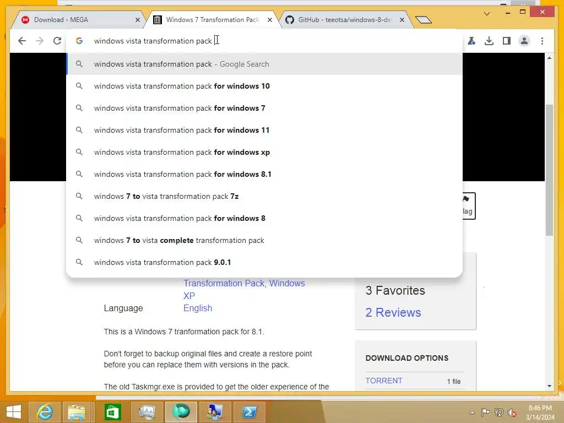Open the profile avatar menu
The image size is (564, 423).
[524, 41]
